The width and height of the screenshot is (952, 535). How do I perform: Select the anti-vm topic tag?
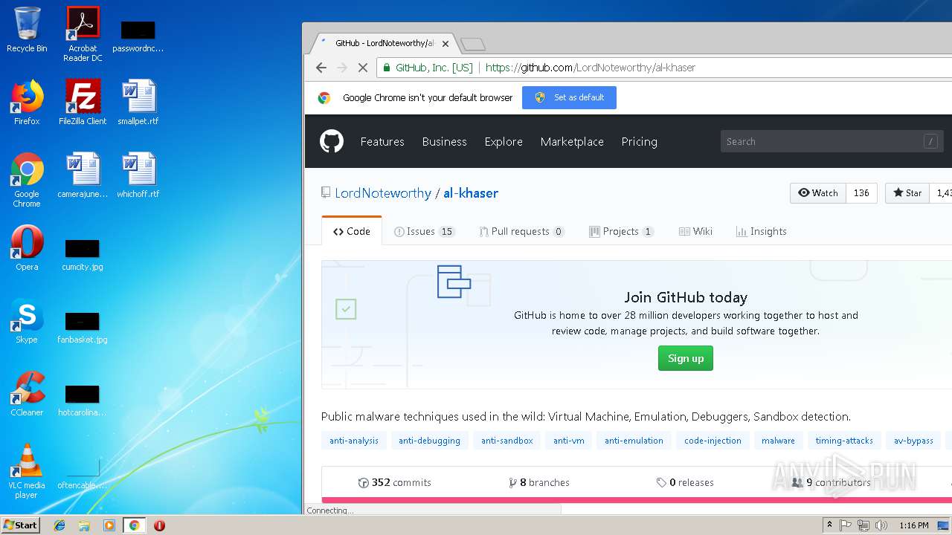point(568,441)
